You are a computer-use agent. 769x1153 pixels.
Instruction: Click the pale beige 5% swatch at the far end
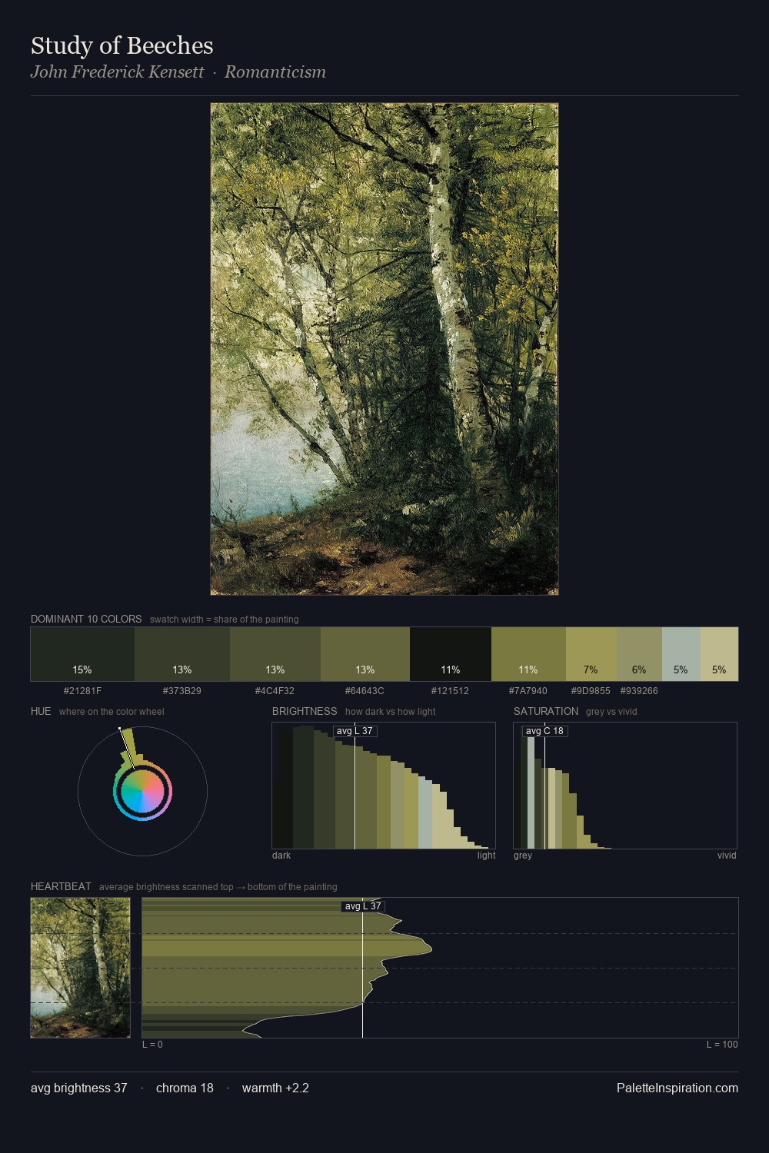tap(719, 654)
